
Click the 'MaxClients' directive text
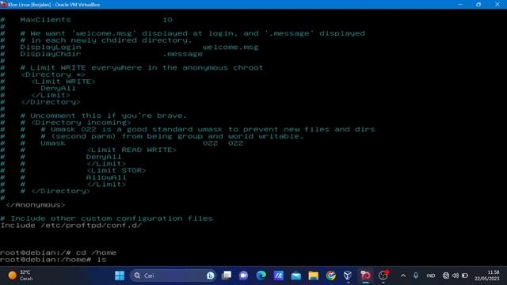45,20
